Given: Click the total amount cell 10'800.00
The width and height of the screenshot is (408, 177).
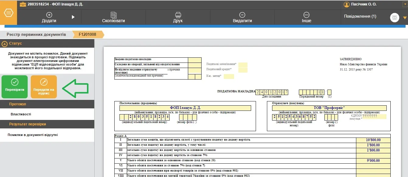Looking at the screenshot, I should 373,140.
